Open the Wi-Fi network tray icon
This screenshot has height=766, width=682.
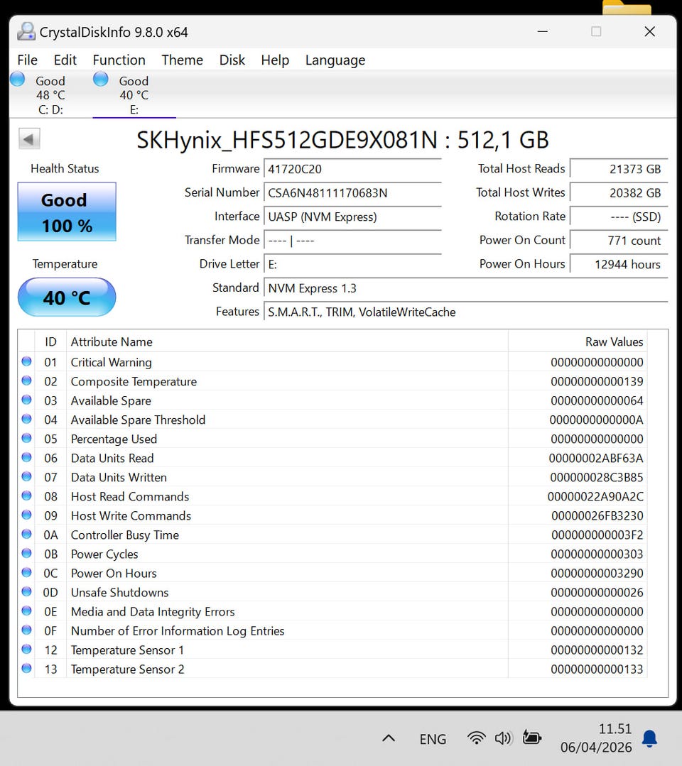[x=476, y=738]
